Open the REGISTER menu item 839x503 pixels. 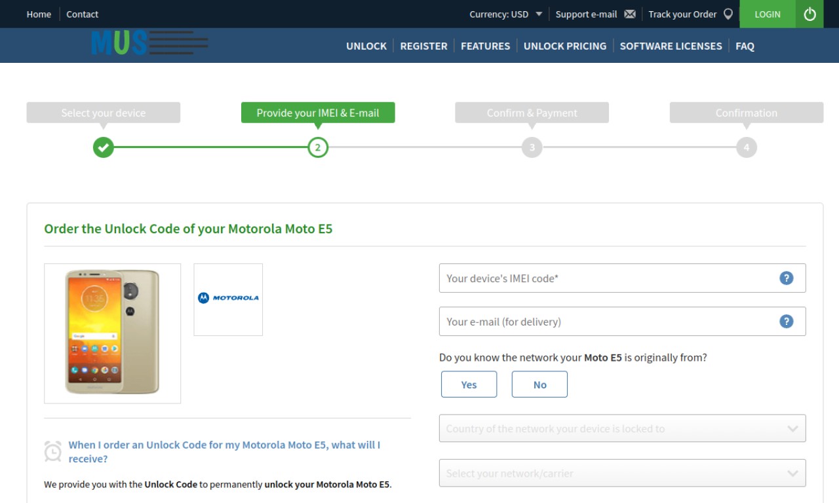click(423, 46)
